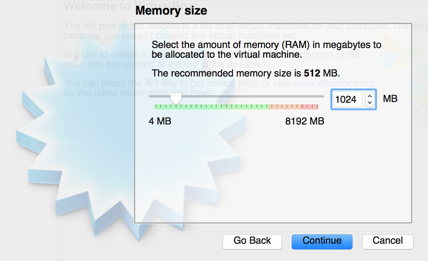Click the "4 MB" minimum label
The width and height of the screenshot is (428, 261).
[160, 121]
